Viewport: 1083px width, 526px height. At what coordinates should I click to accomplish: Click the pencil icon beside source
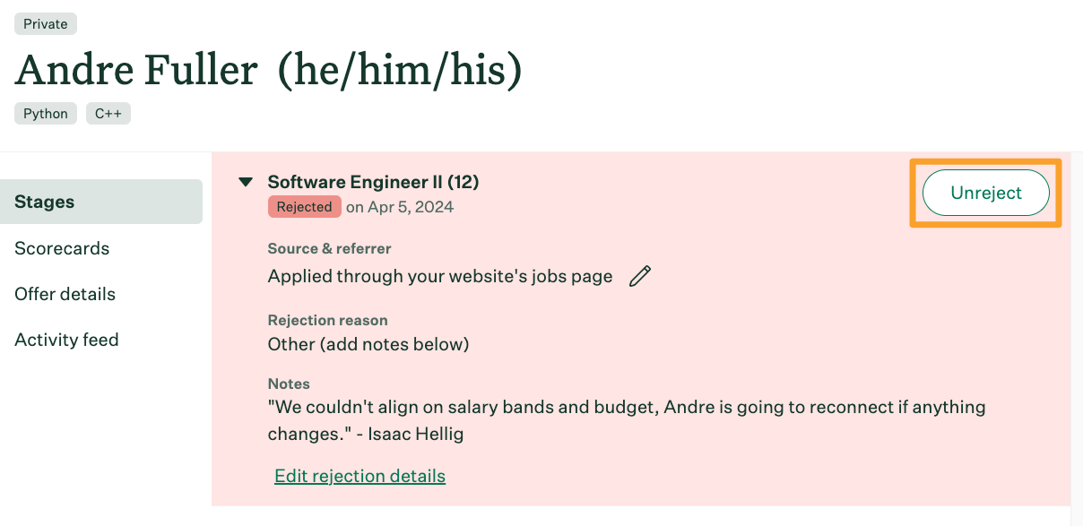coord(639,276)
